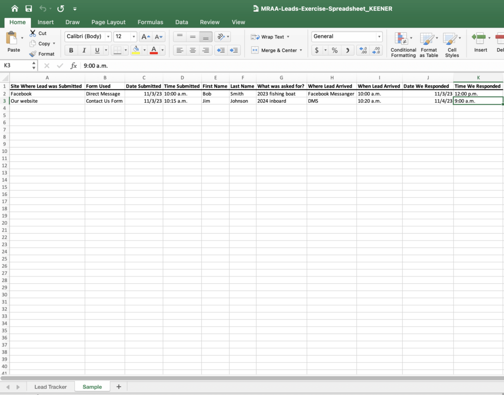
Task: Activate the Format painter brush
Action: (32, 54)
